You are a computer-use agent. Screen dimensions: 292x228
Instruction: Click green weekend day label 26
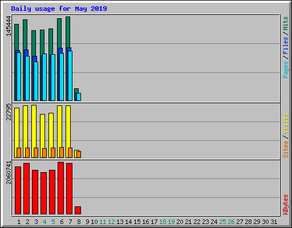pyautogui.click(x=231, y=222)
